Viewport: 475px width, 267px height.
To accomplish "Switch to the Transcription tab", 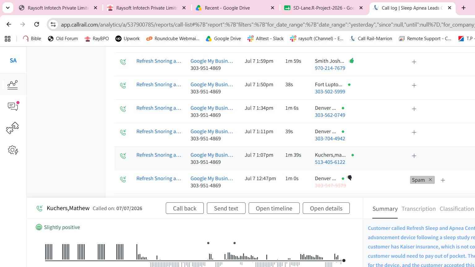I will [x=418, y=209].
